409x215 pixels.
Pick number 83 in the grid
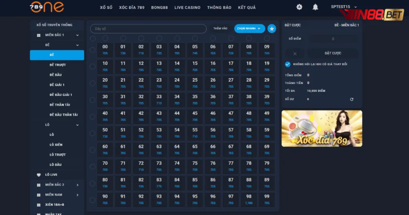click(x=159, y=183)
